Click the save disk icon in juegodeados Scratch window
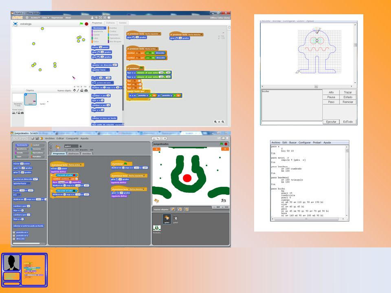Image resolution: width=391 pixels, height=293 pixels. point(37,138)
